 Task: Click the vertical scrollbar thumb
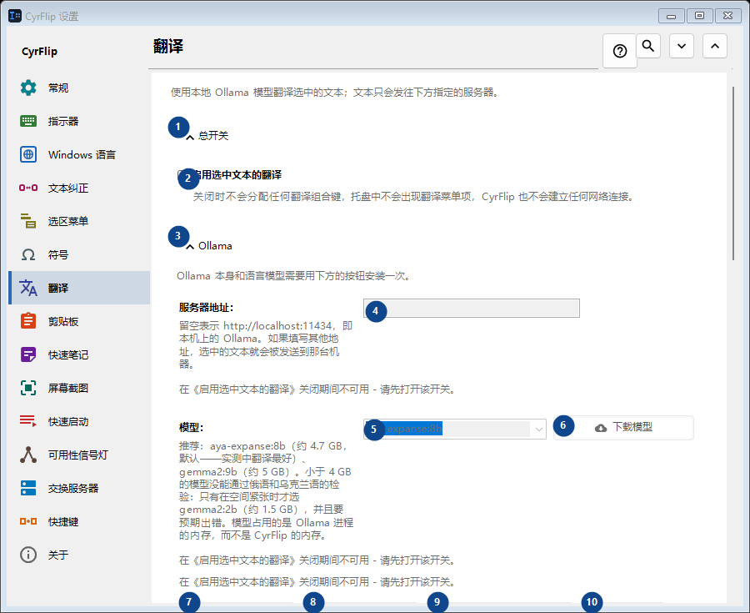(732, 173)
